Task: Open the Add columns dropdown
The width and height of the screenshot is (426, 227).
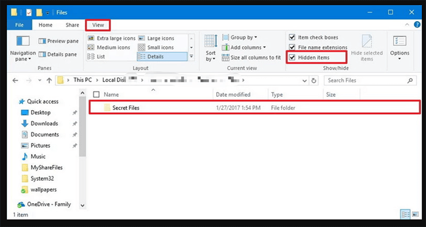Action: tap(246, 47)
